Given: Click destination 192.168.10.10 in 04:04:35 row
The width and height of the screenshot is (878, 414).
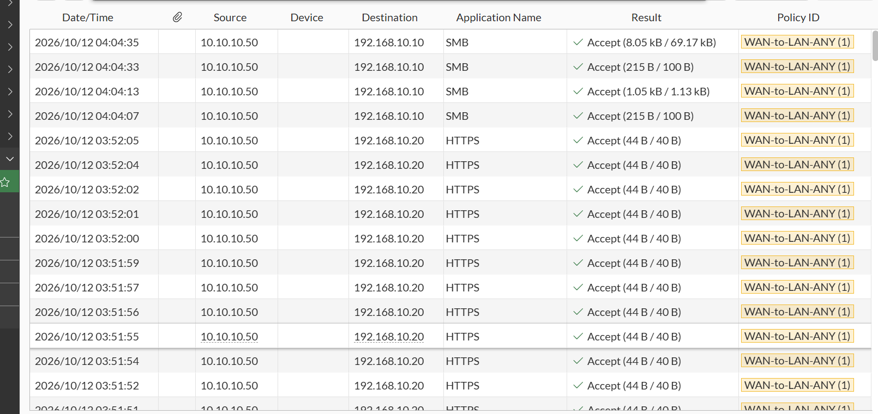Looking at the screenshot, I should pyautogui.click(x=389, y=42).
